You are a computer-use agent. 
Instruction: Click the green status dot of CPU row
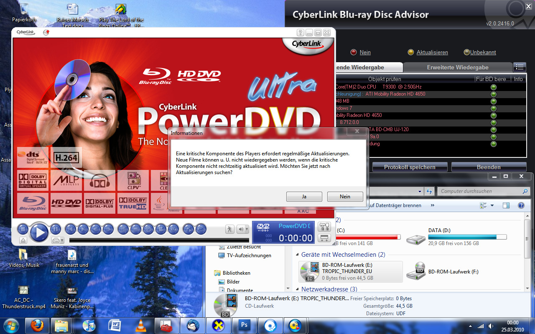(493, 87)
